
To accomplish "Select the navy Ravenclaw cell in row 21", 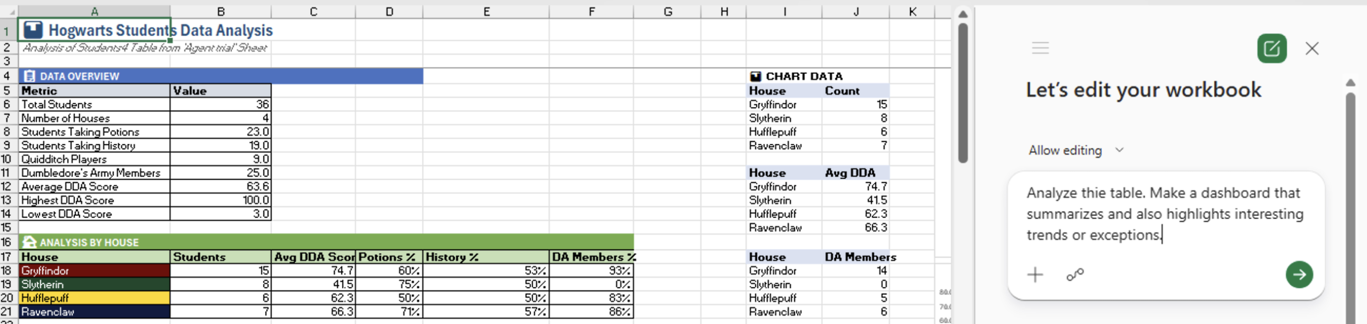I will 95,312.
